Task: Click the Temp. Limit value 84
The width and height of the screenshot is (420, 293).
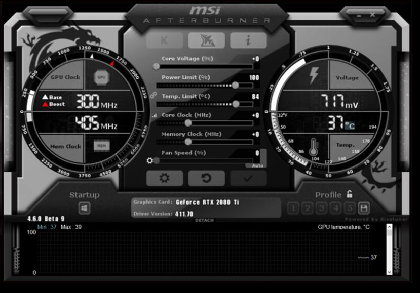Action: (x=255, y=97)
